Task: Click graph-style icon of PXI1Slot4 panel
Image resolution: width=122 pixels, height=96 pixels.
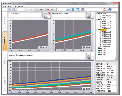Action: (x=92, y=58)
